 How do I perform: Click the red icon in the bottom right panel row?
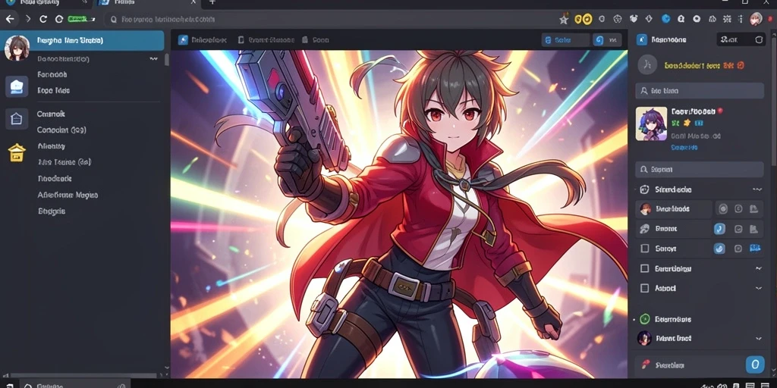point(645,365)
